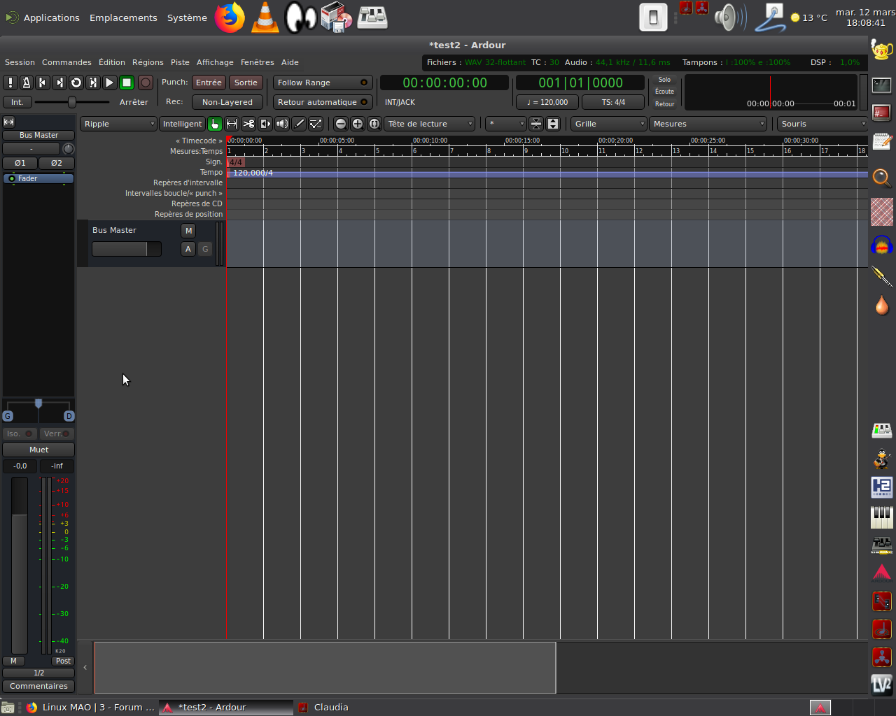Click the Punch Entrée button
This screenshot has width=896, height=716.
pos(209,83)
